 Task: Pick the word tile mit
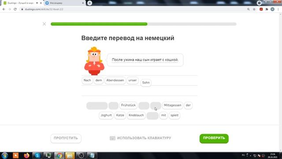(x=163, y=115)
